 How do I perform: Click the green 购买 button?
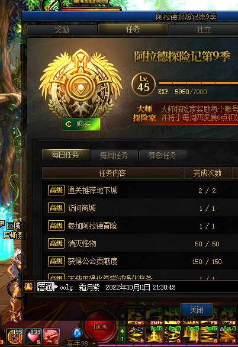point(81,124)
